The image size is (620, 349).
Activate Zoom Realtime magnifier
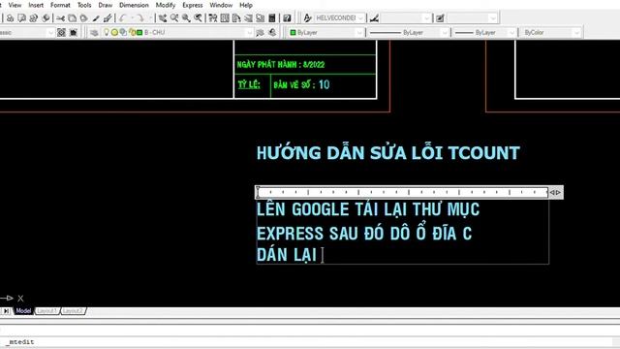(174, 18)
